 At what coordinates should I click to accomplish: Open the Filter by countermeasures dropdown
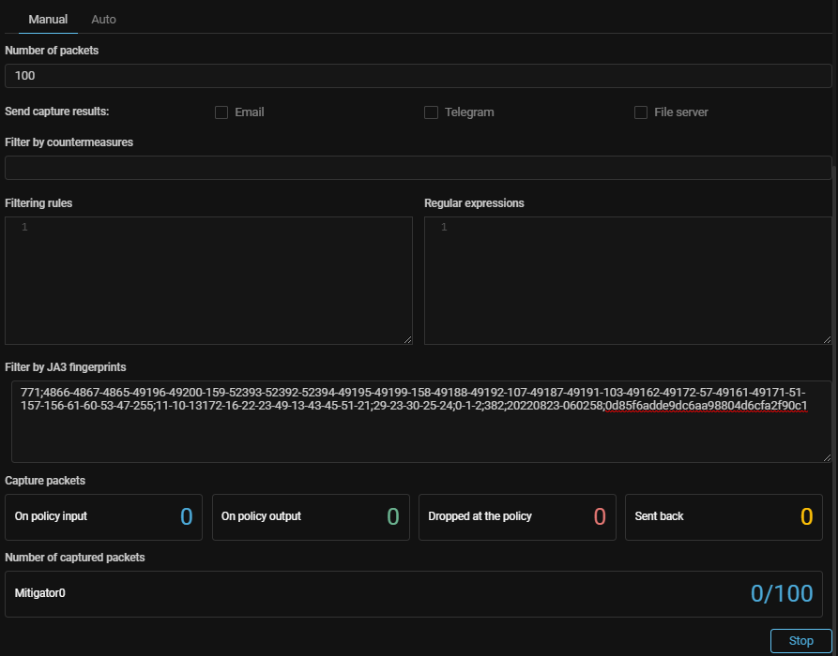(418, 168)
